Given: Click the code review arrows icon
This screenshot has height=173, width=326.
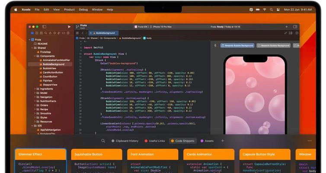Looking at the screenshot, I should [286, 33].
